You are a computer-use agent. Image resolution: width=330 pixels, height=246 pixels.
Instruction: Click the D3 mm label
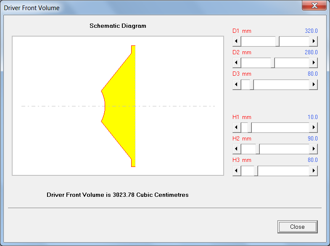pyautogui.click(x=242, y=74)
